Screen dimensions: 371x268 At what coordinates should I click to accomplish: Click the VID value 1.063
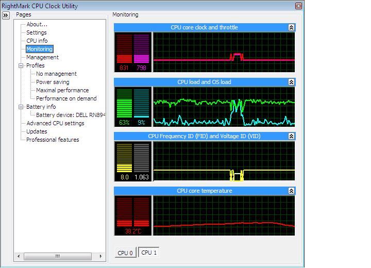click(142, 177)
